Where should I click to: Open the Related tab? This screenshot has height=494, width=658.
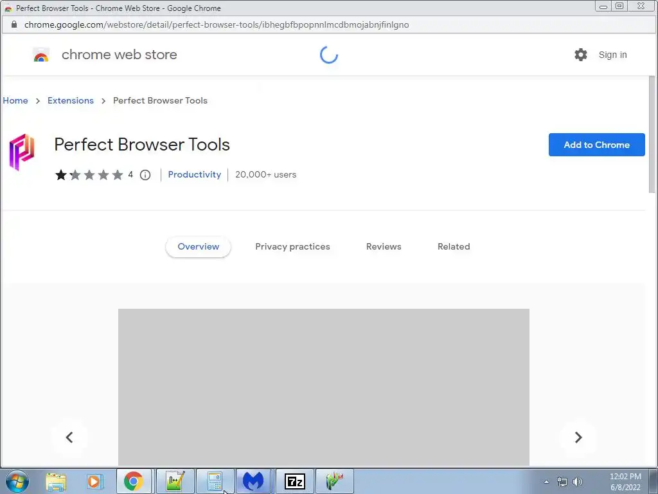pos(454,246)
